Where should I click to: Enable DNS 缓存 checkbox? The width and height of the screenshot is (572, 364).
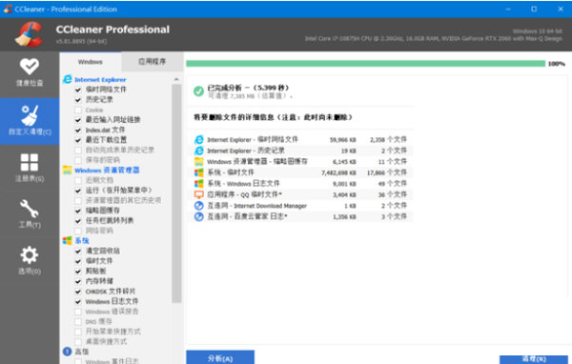[78, 322]
